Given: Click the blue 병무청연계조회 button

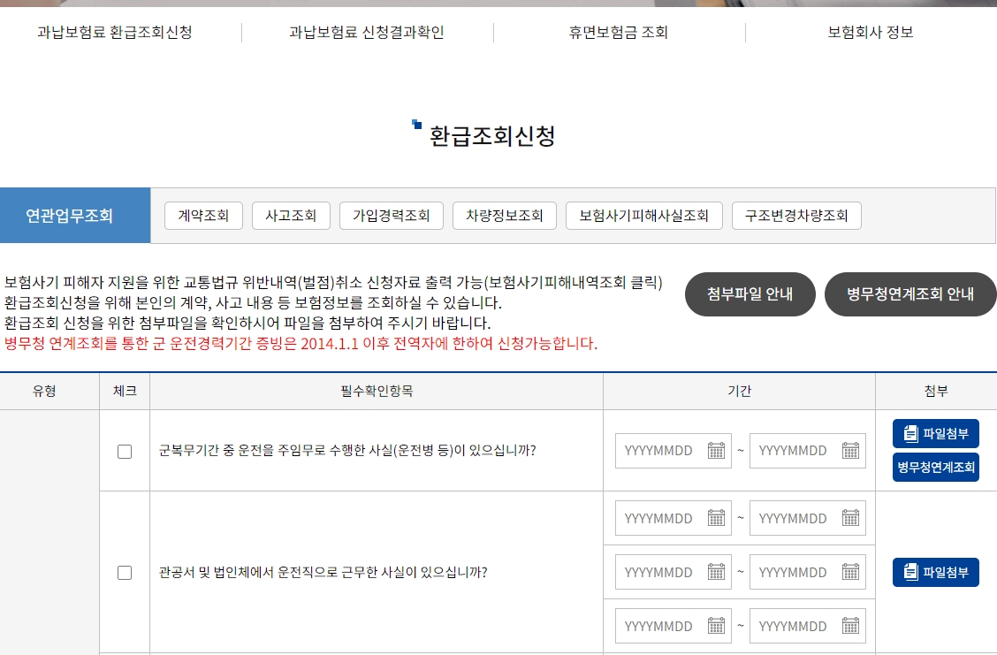Looking at the screenshot, I should tap(935, 468).
